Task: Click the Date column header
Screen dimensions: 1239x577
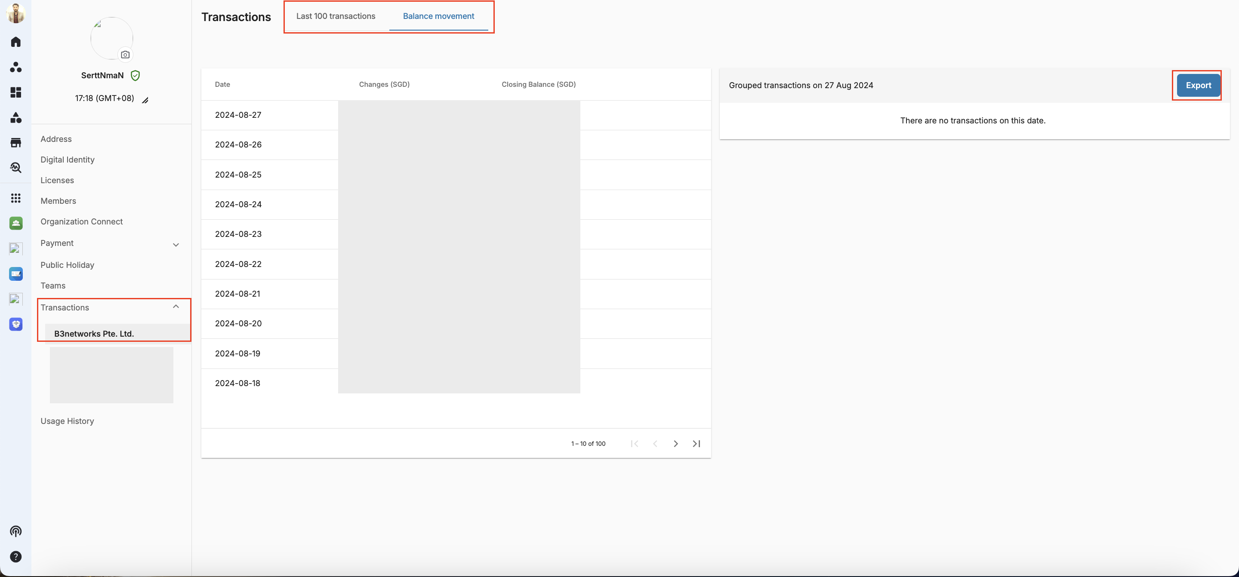Action: coord(222,85)
